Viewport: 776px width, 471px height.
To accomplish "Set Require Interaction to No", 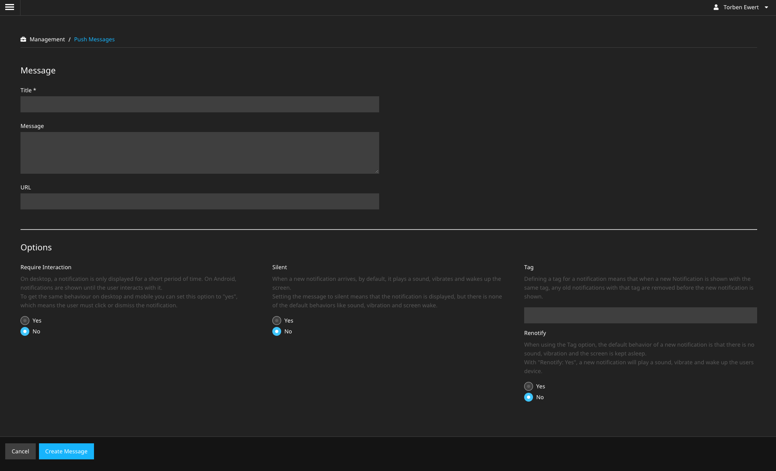I will [x=25, y=331].
